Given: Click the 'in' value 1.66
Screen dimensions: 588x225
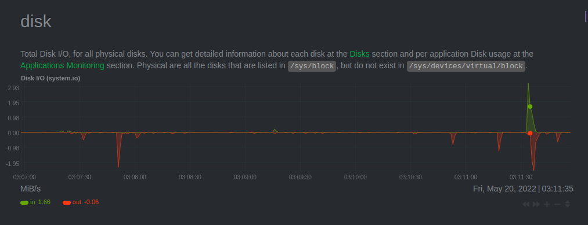Looking at the screenshot, I should [x=44, y=202].
